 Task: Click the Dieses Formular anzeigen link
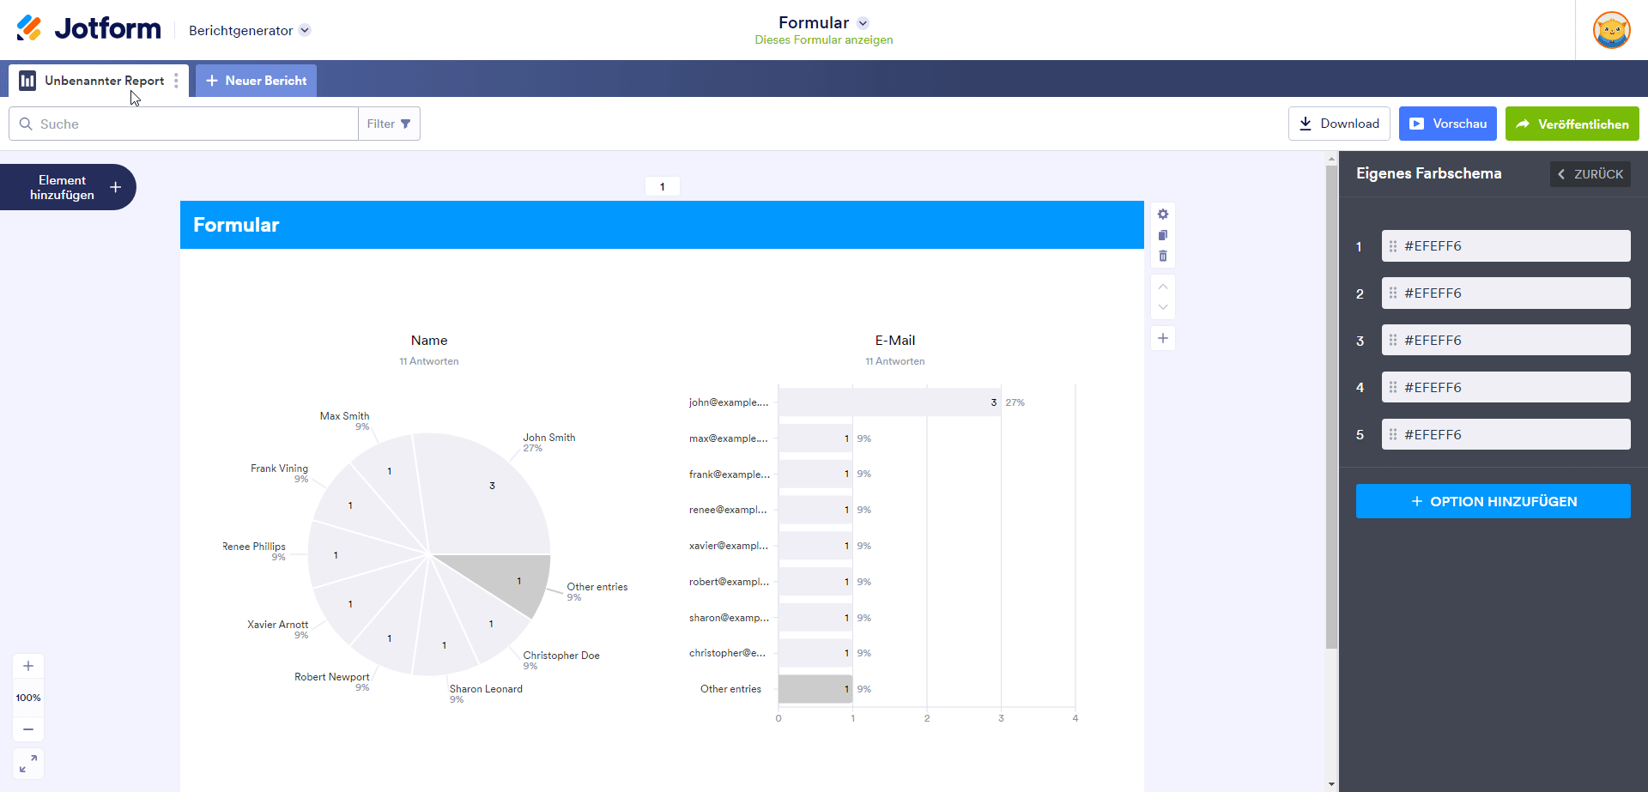[823, 40]
